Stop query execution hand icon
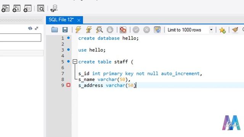The width and height of the screenshot is (244, 137). (110, 30)
